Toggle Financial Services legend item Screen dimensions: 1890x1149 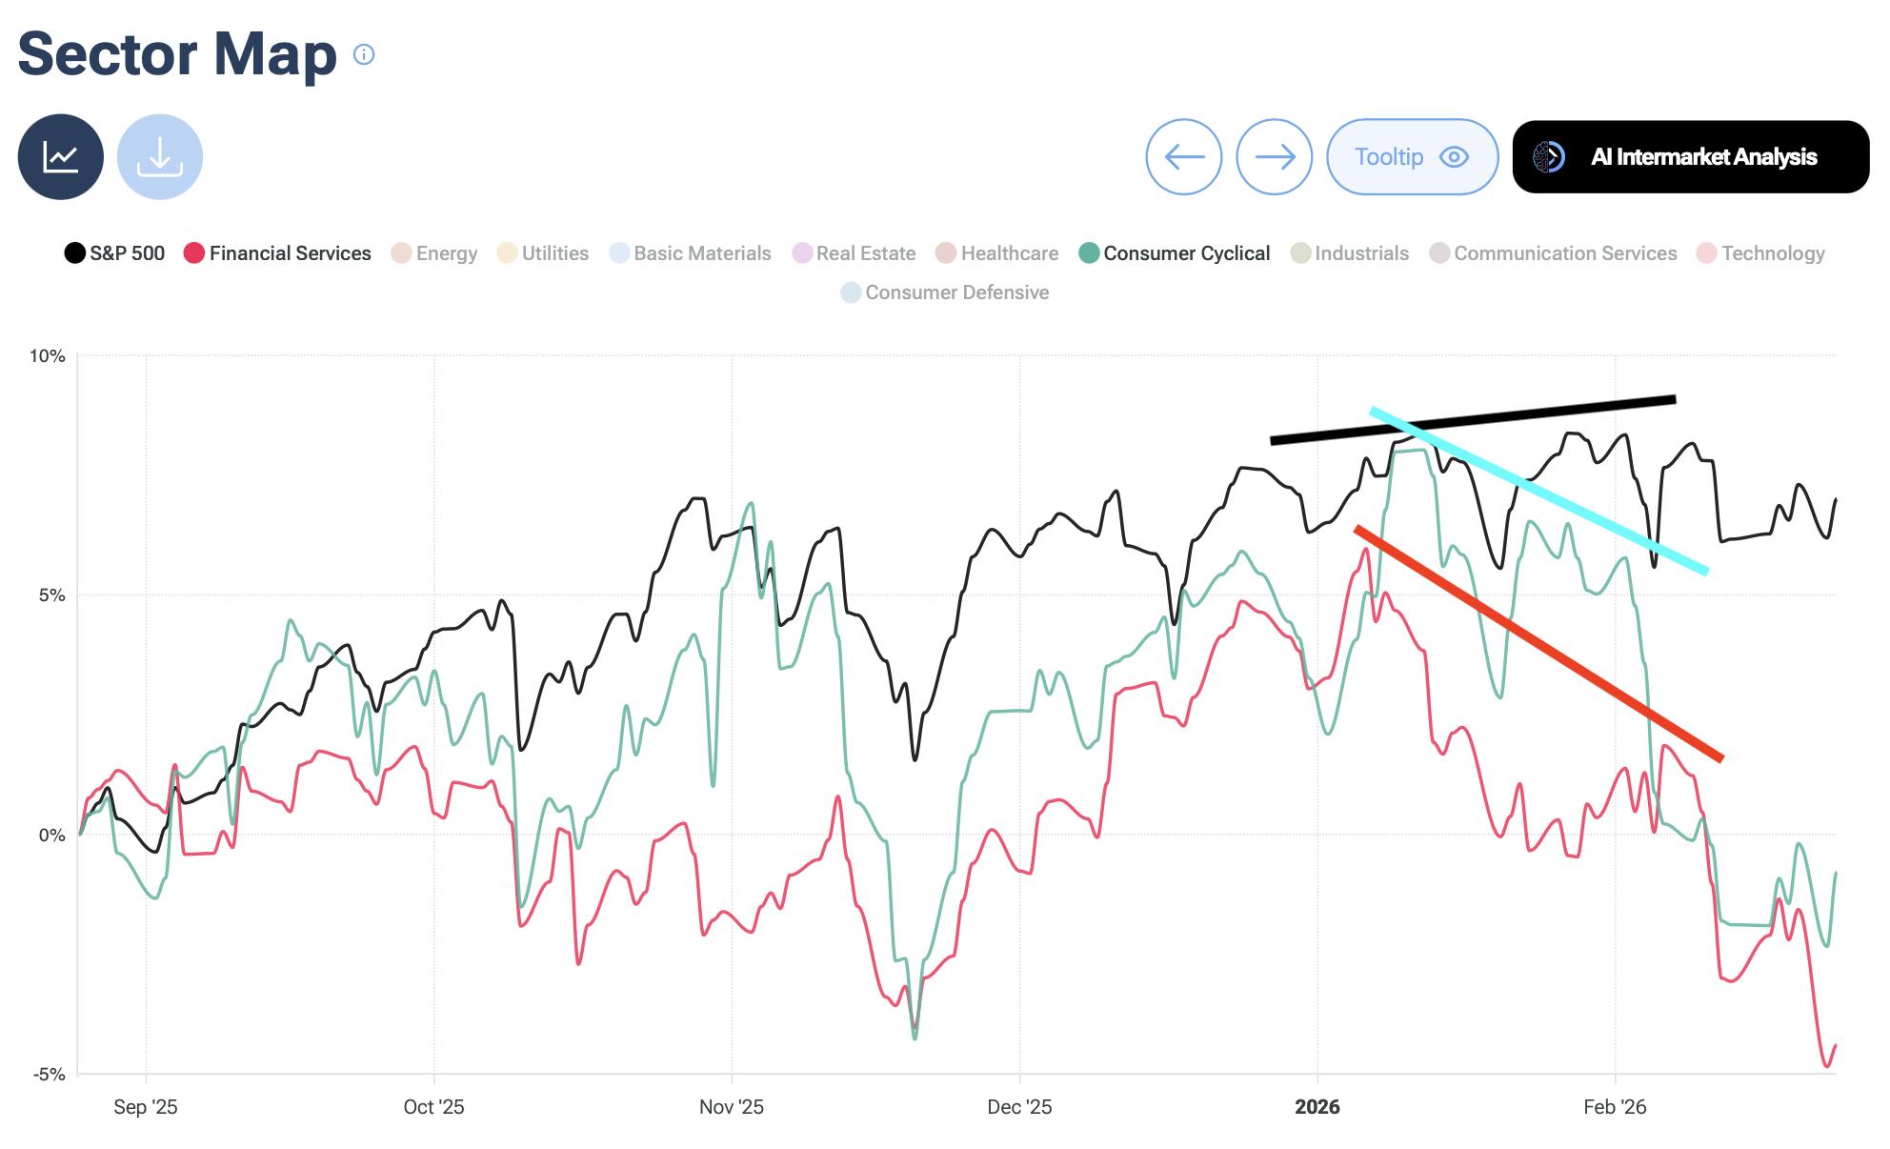pos(277,253)
